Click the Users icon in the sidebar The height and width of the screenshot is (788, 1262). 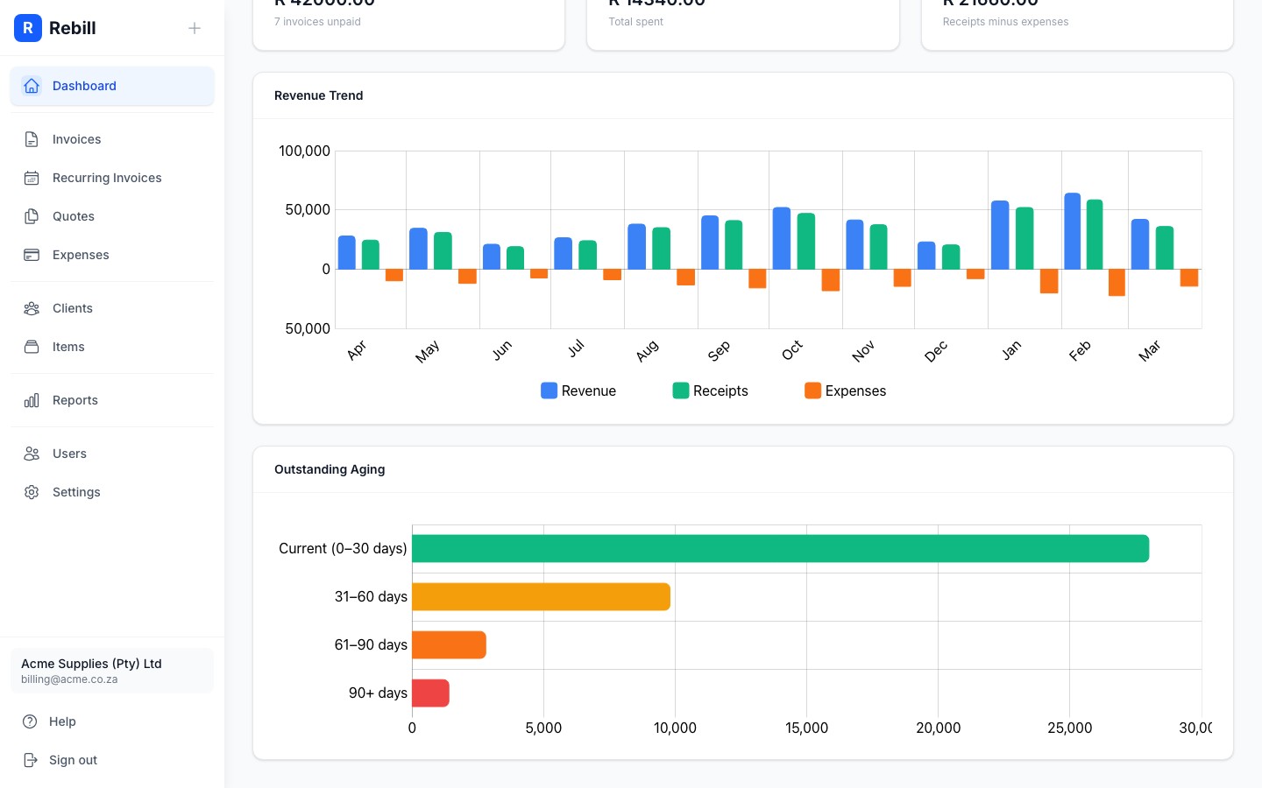[32, 454]
